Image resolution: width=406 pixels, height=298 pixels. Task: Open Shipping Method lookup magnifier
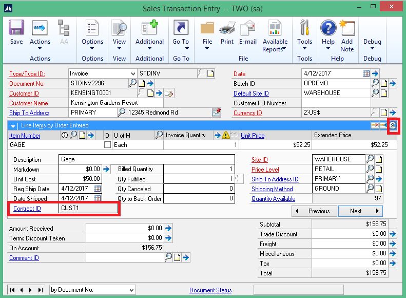[x=370, y=189]
